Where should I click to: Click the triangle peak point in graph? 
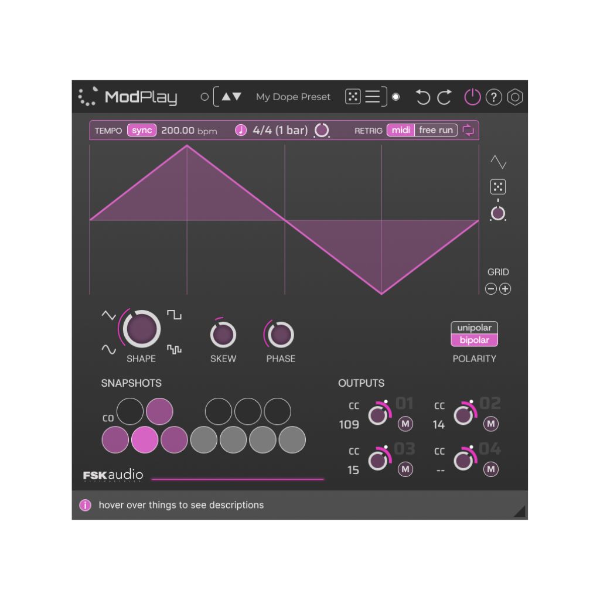tap(187, 145)
